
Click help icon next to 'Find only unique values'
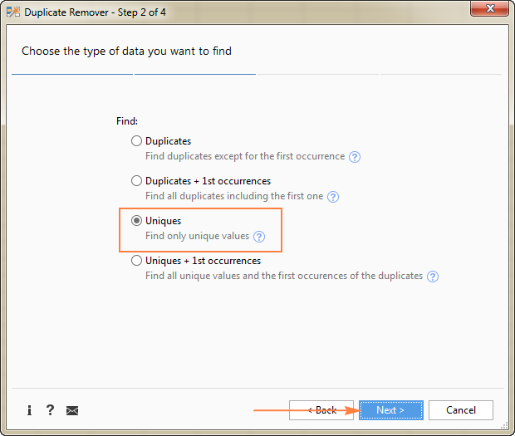pos(259,237)
